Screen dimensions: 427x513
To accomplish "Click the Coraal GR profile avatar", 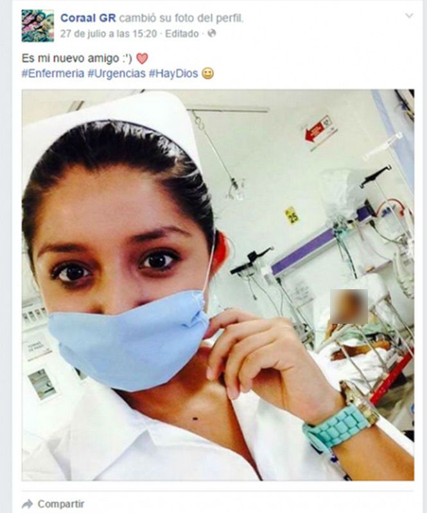I will coord(38,26).
